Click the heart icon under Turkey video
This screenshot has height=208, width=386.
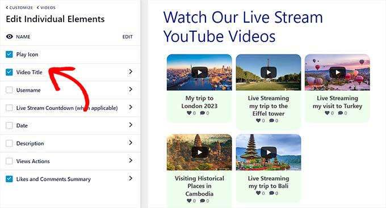pyautogui.click(x=327, y=113)
